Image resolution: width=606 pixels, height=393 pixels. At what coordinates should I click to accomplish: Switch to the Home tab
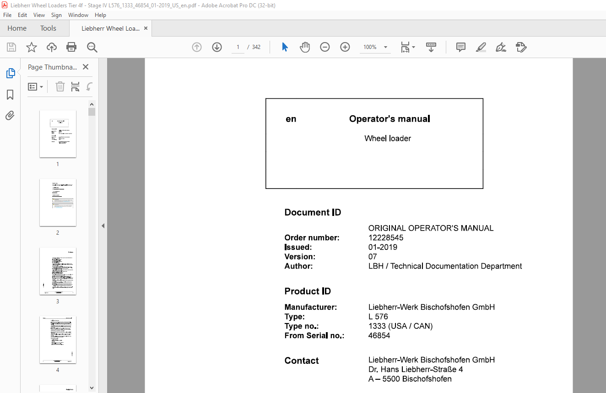click(17, 28)
